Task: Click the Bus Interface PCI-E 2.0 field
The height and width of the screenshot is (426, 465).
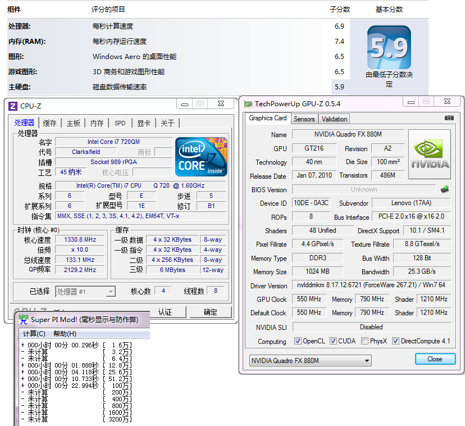Action: click(411, 216)
